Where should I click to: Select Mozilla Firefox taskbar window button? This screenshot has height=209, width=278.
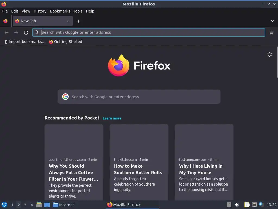tap(132, 205)
